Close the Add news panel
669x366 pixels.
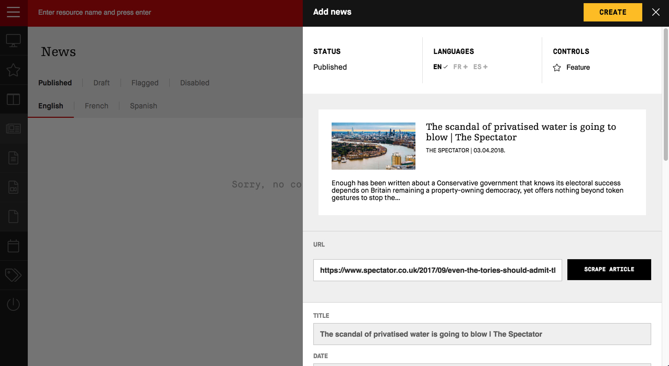[656, 12]
